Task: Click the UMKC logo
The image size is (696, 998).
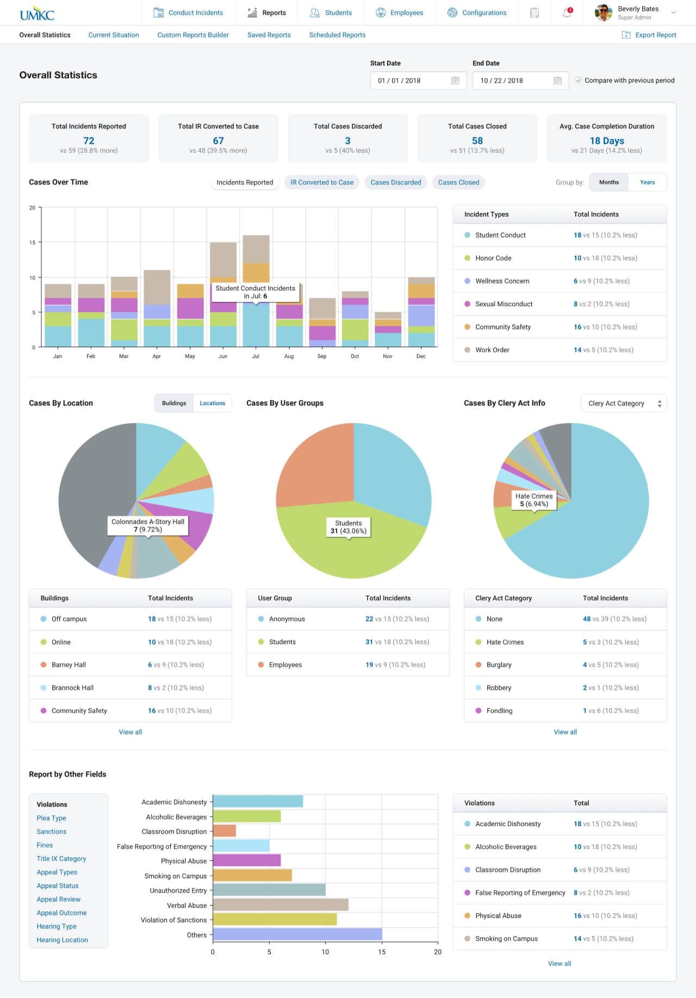Action: 36,13
